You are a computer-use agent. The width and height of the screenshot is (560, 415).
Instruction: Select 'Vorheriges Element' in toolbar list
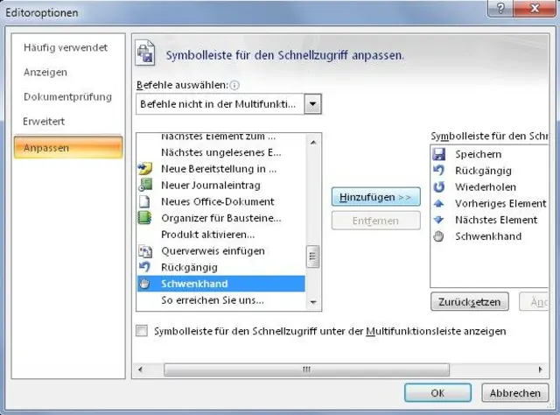490,204
